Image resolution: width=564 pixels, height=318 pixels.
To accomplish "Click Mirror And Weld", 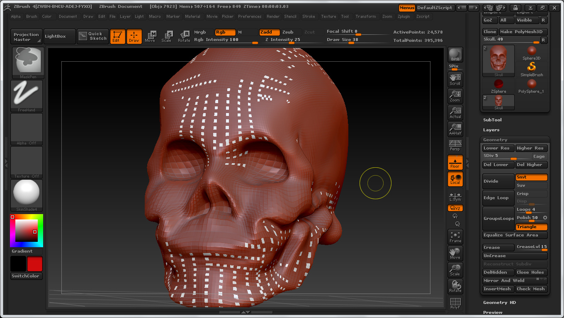I will pyautogui.click(x=515, y=281).
